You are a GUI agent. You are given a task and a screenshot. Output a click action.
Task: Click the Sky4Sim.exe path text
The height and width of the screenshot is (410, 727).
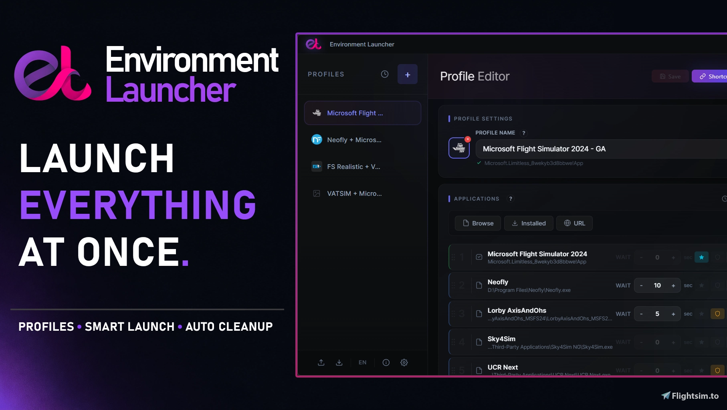[550, 347]
